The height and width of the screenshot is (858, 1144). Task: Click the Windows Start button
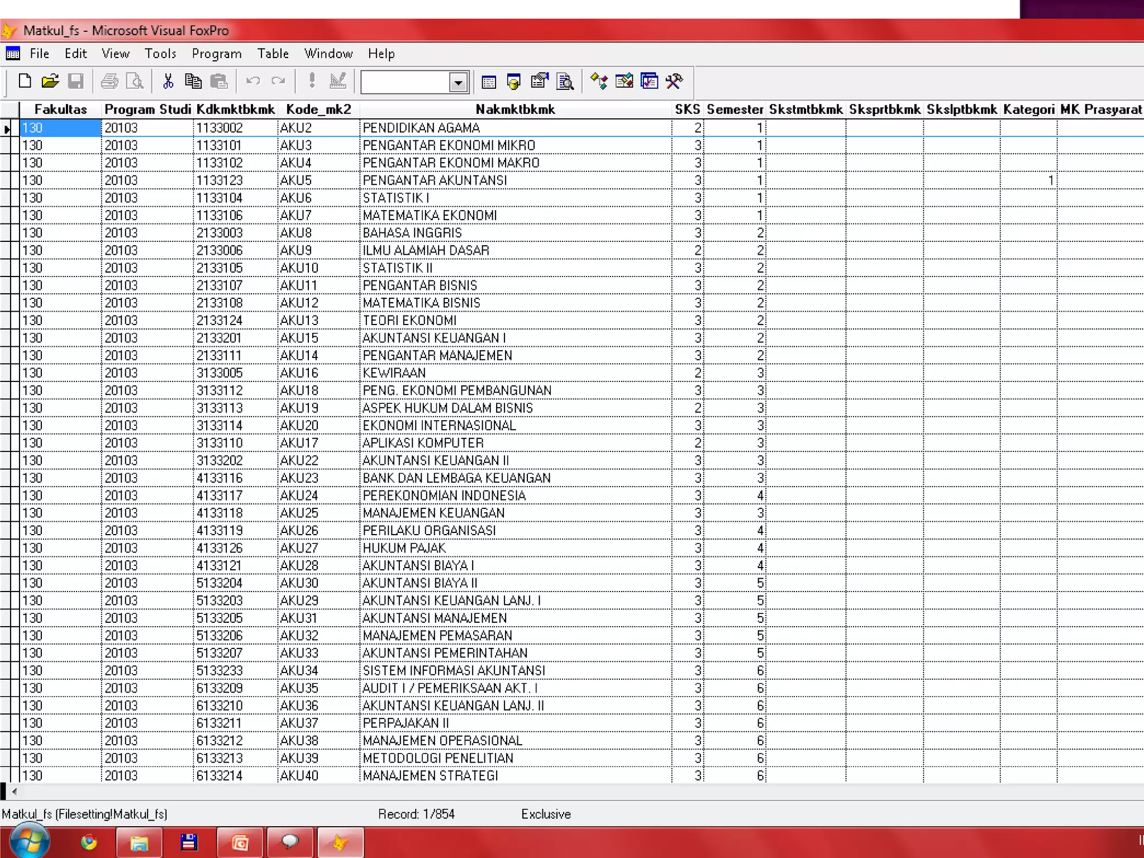click(29, 841)
